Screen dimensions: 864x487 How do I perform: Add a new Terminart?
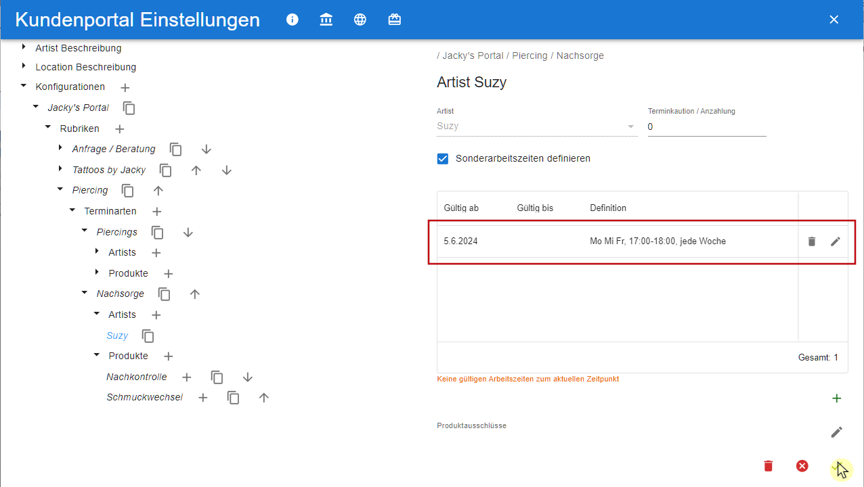click(156, 212)
